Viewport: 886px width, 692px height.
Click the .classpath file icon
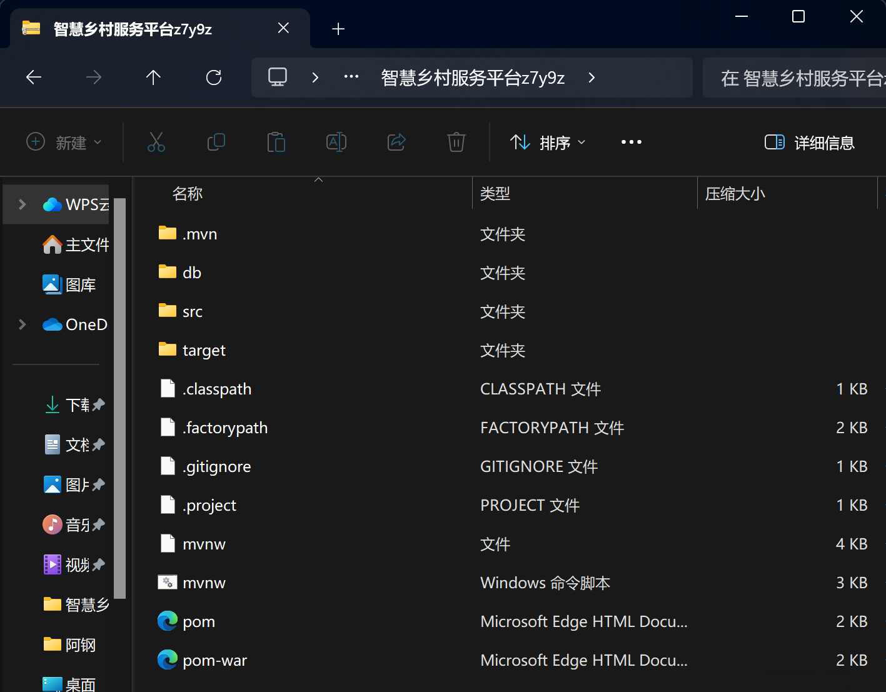point(168,388)
